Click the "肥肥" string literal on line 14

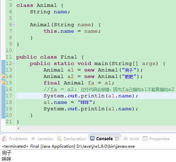click(x=129, y=77)
